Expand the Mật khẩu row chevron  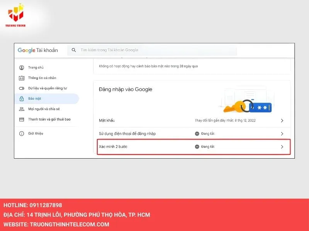[x=282, y=121]
